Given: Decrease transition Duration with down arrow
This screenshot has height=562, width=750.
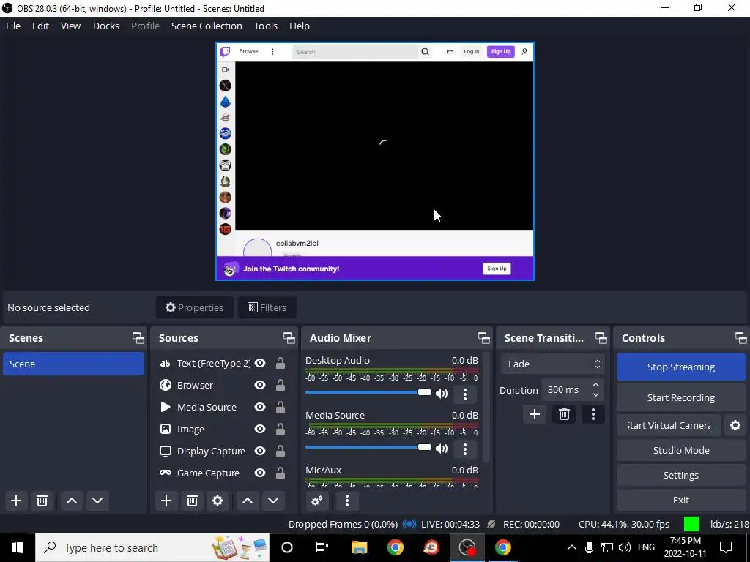Looking at the screenshot, I should tap(595, 395).
